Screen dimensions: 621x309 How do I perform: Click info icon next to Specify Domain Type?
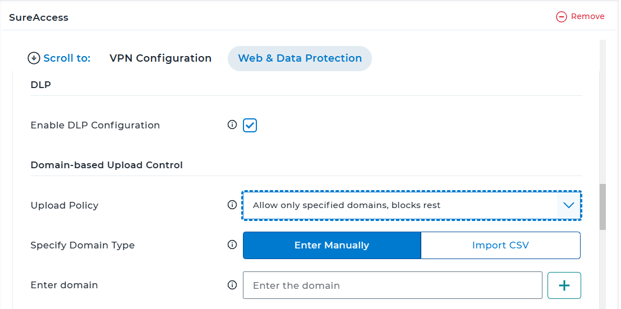pyautogui.click(x=232, y=245)
